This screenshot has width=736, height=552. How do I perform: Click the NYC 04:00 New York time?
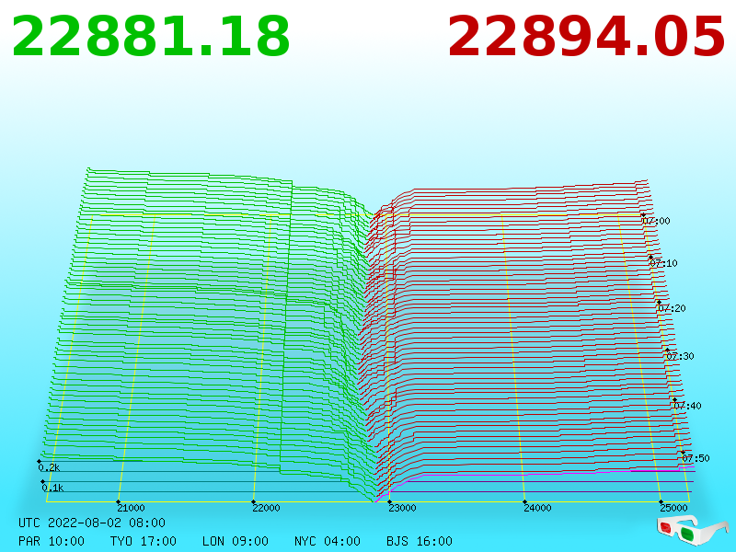(x=328, y=541)
